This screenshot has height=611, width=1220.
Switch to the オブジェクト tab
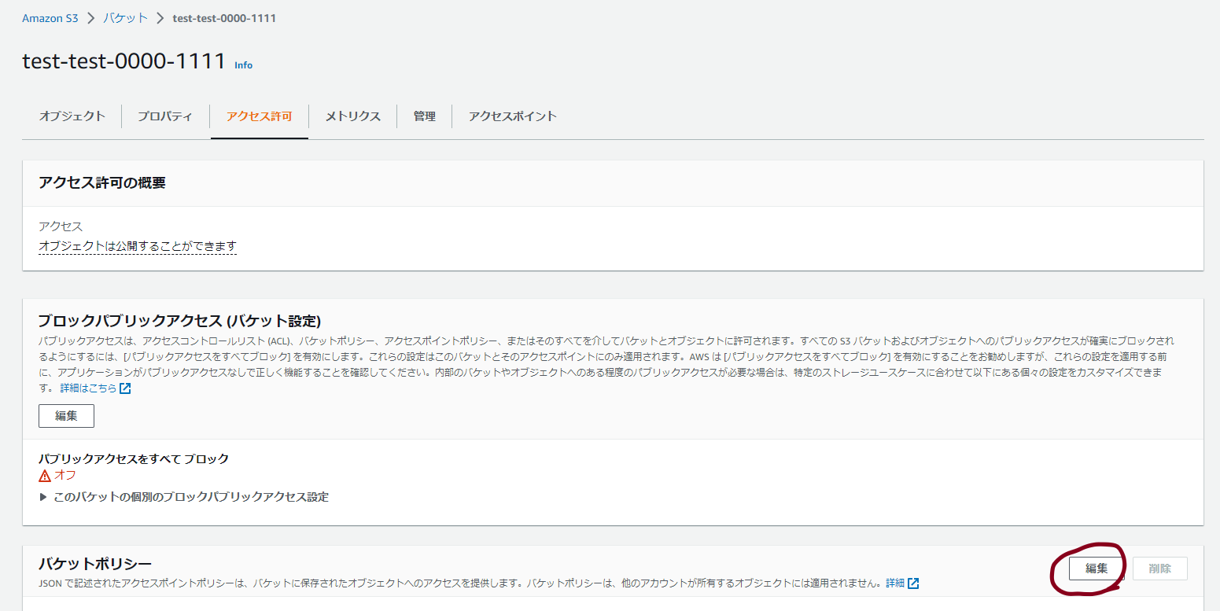(x=72, y=116)
